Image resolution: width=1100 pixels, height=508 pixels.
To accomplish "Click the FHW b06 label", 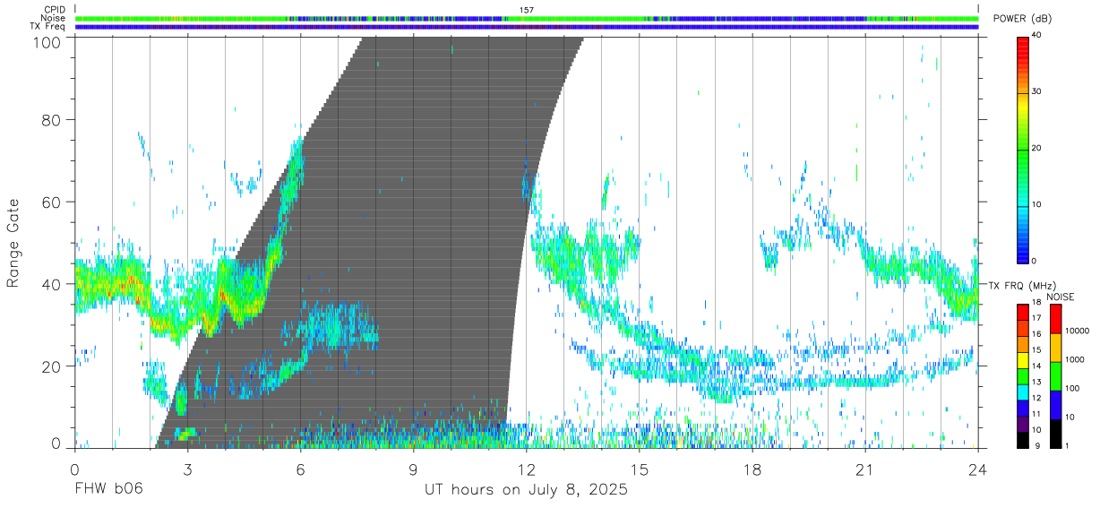I will (x=109, y=489).
